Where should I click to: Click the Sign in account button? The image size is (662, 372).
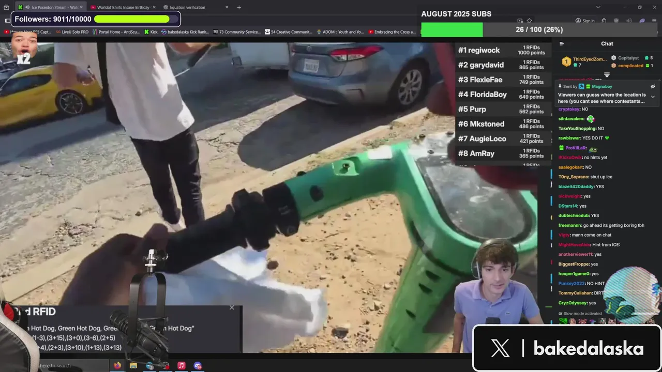[585, 21]
